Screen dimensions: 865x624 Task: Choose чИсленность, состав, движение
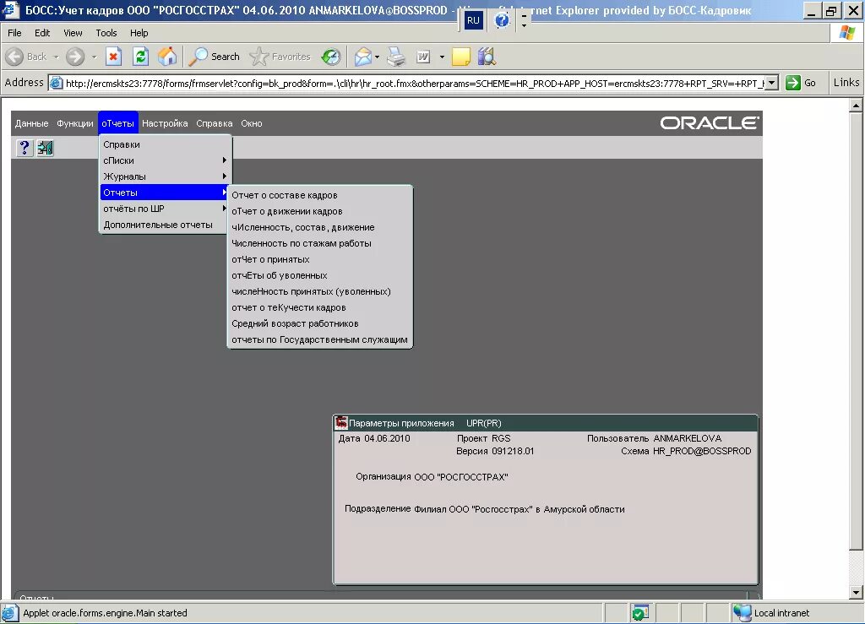pyautogui.click(x=320, y=227)
